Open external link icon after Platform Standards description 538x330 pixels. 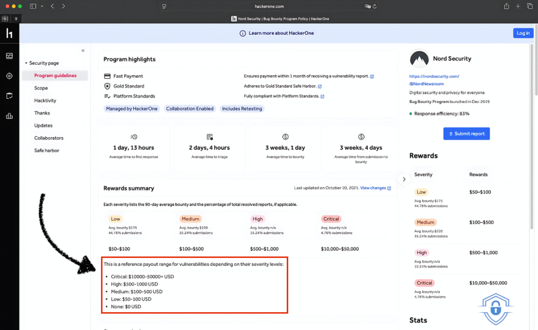(x=322, y=96)
